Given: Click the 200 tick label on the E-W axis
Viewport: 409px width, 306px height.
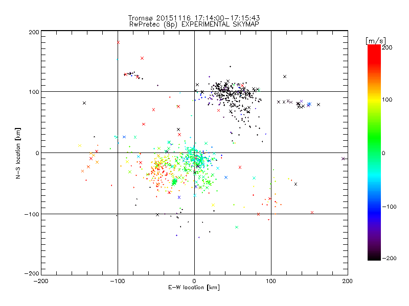Looking at the screenshot, I should [348, 281].
